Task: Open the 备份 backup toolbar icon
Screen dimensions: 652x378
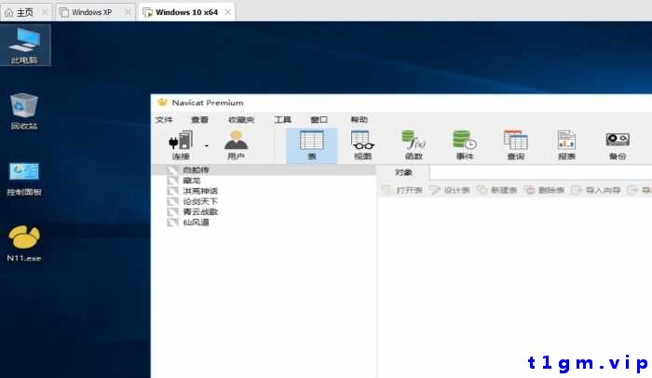Action: pyautogui.click(x=618, y=145)
